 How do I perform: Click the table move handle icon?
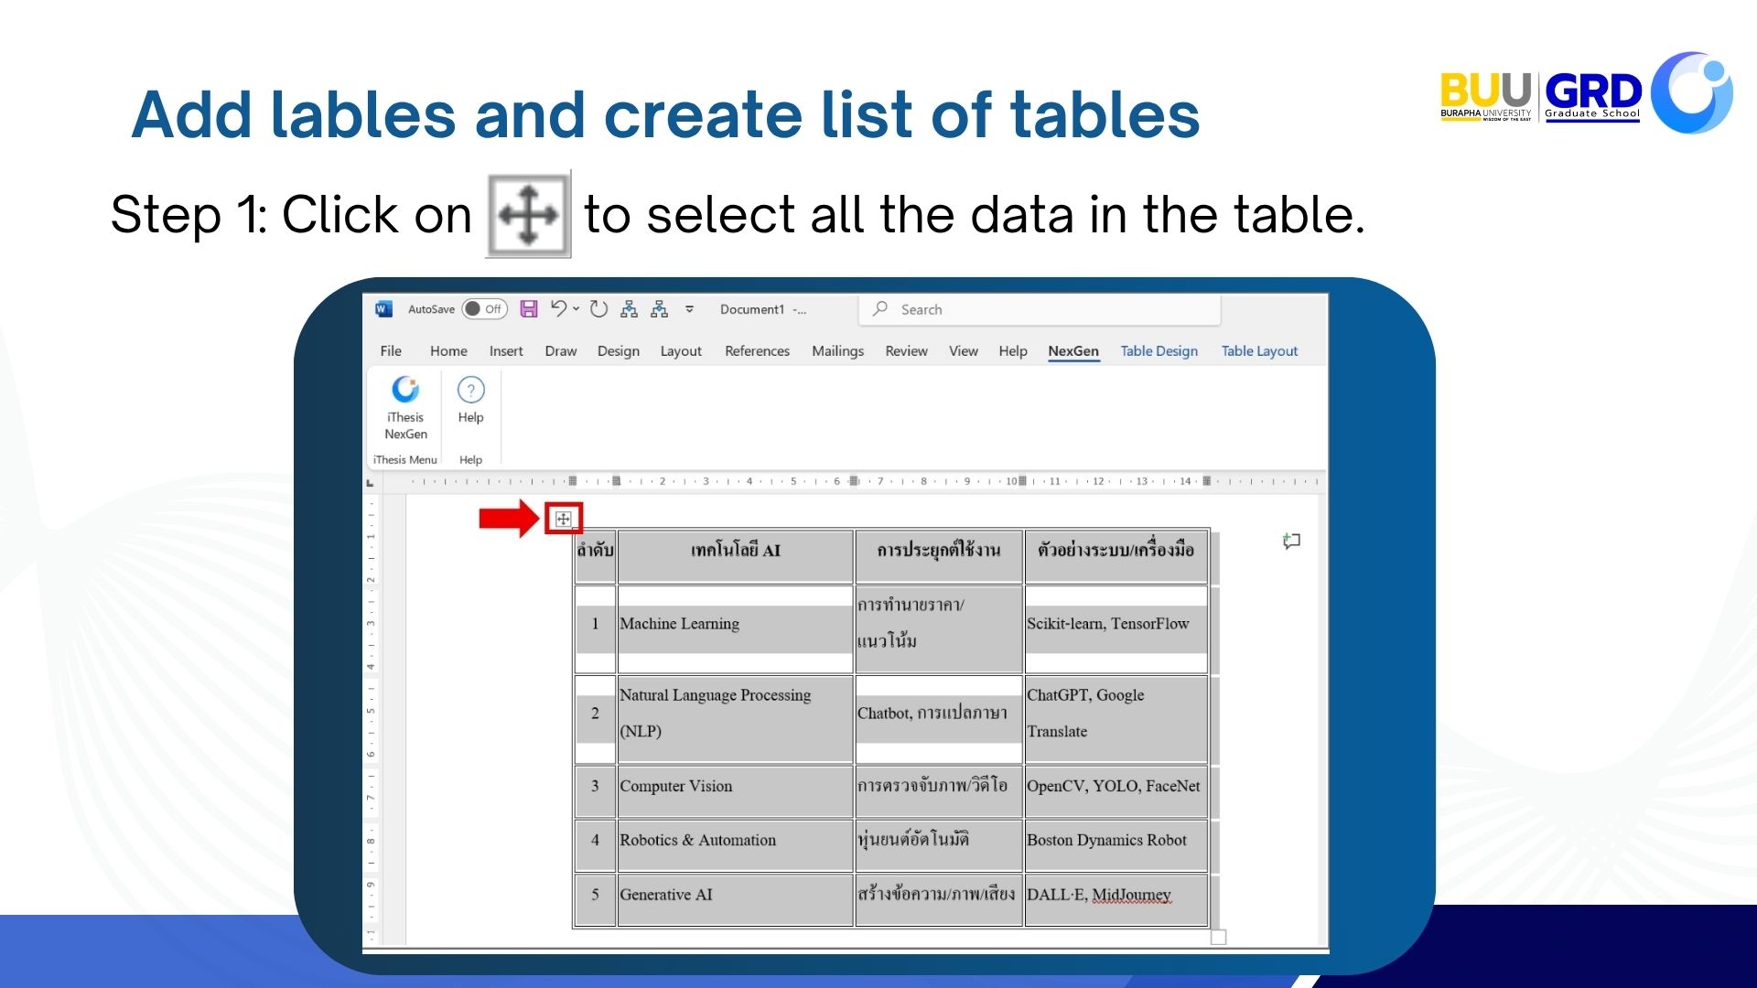pyautogui.click(x=563, y=519)
